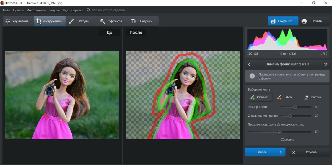Click the Сбросить reset link
332x165 pixels.
[x=287, y=140]
